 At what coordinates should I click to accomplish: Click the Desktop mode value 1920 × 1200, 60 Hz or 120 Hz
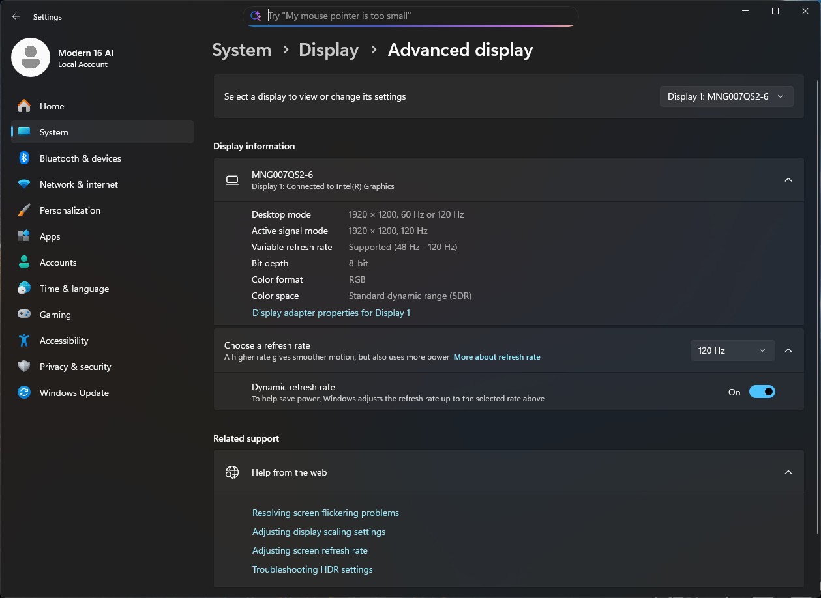406,214
